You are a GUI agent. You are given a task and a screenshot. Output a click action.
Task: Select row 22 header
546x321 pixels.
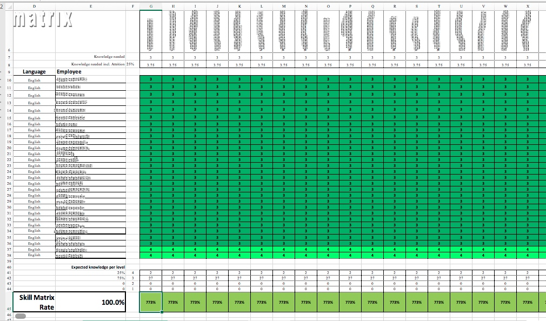coord(9,160)
